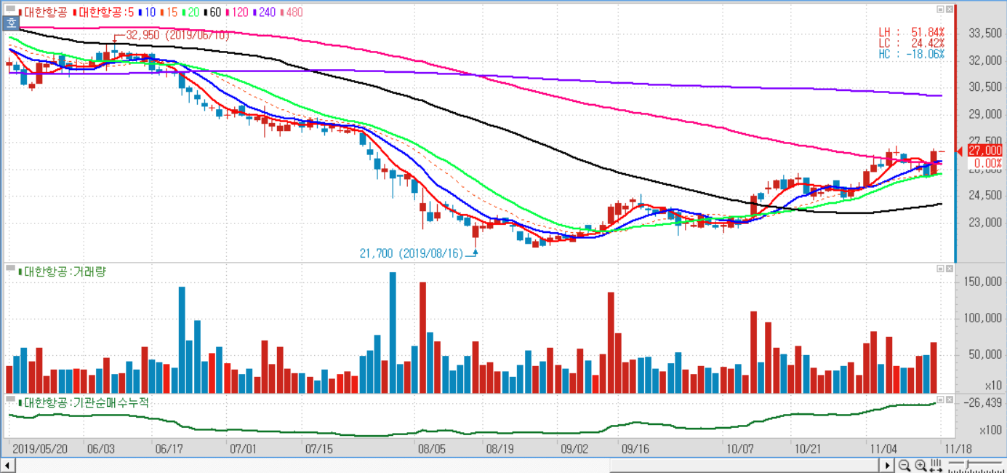
Task: Close the 거래량 volume pane
Action: (949, 269)
